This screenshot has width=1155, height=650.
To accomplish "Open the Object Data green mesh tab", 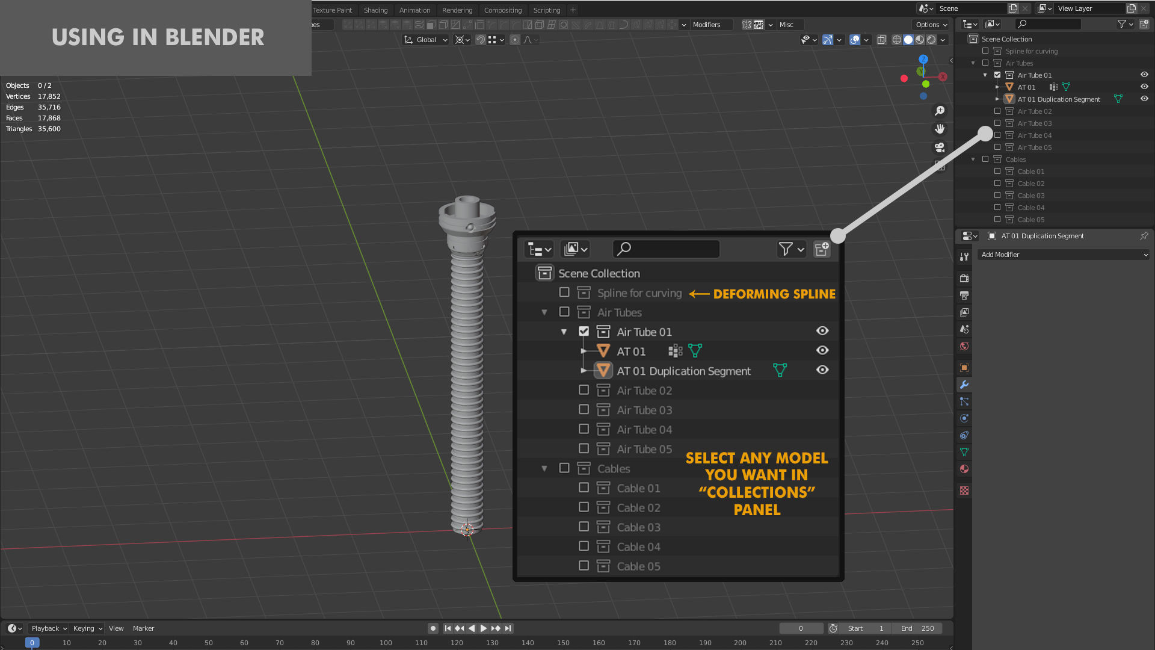I will coord(964,452).
